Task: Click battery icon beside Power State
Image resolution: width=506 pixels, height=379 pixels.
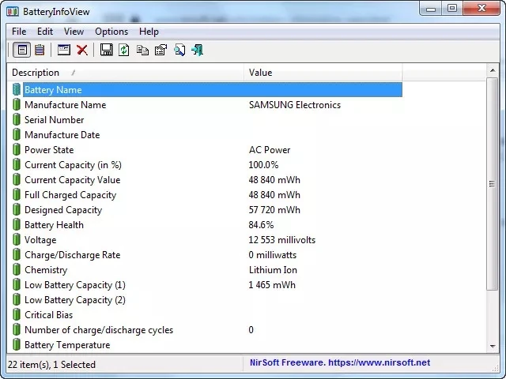Action: click(17, 149)
